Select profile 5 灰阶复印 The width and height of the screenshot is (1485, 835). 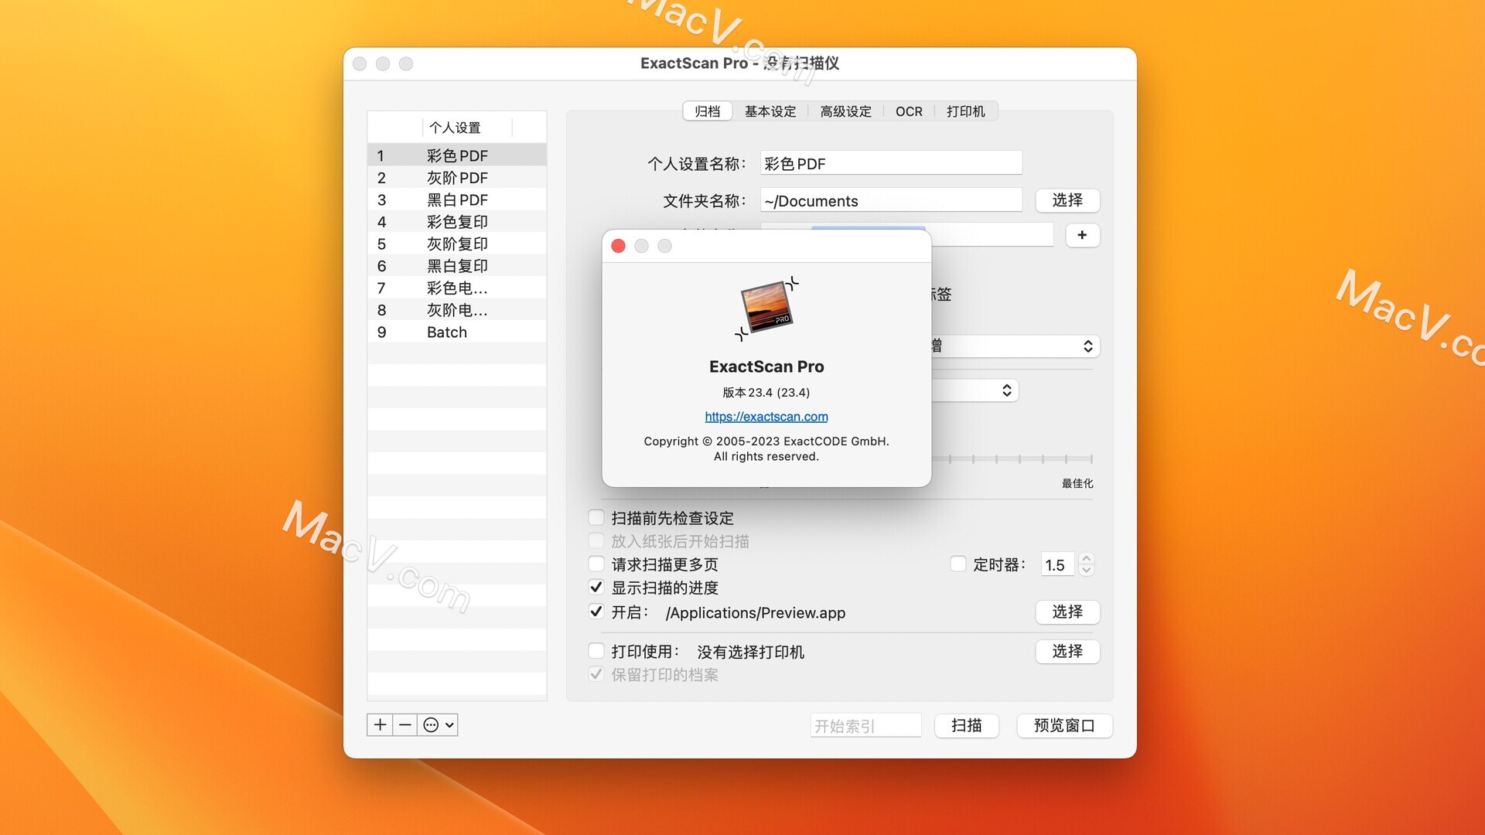coord(457,244)
